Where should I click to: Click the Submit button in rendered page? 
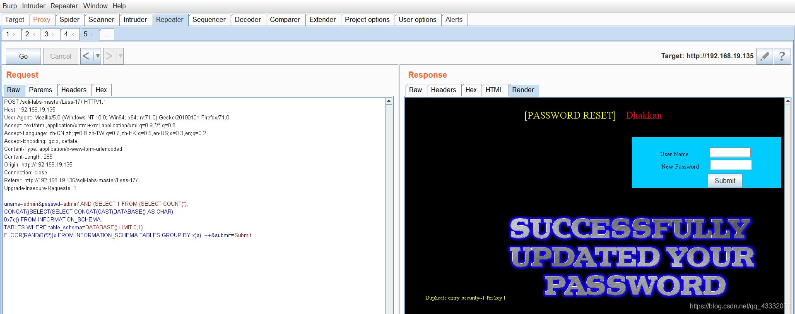(725, 181)
